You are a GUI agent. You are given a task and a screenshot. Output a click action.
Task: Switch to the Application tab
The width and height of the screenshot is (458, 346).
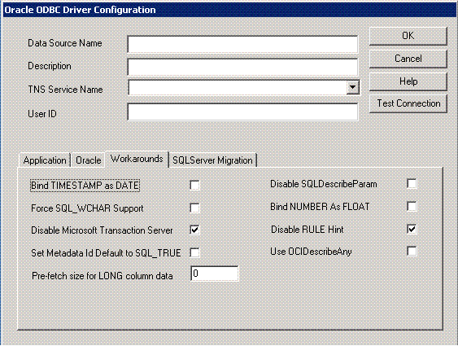click(45, 160)
